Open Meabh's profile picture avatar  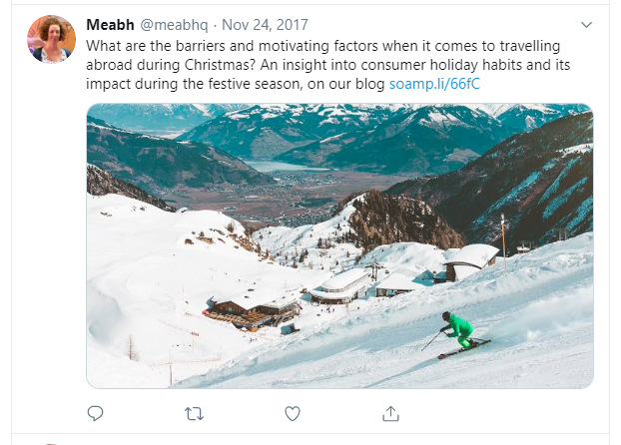tap(51, 39)
